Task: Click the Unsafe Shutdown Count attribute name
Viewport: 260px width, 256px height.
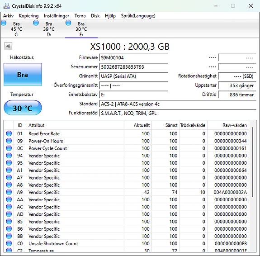Action: point(53,243)
